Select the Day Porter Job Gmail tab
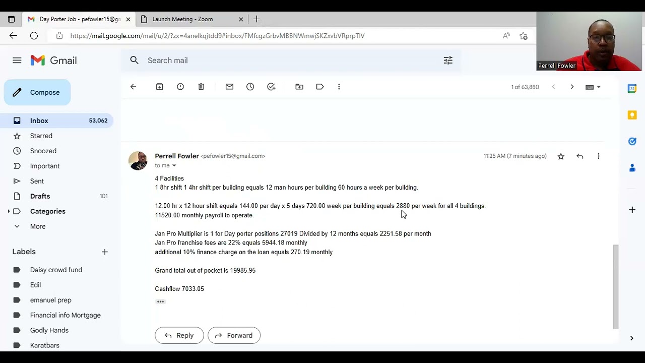This screenshot has height=363, width=645. point(78,19)
